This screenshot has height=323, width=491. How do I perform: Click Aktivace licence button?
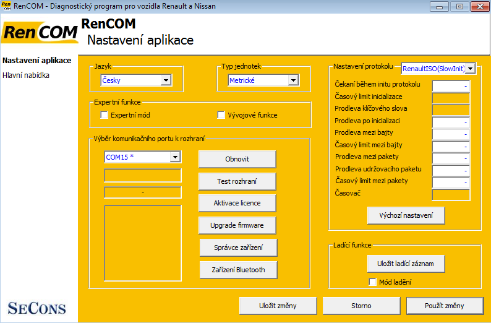point(237,203)
